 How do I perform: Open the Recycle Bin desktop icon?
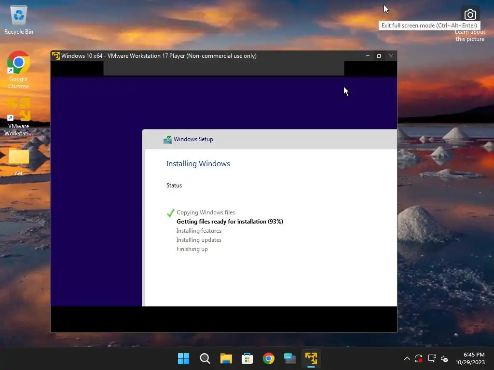point(19,19)
